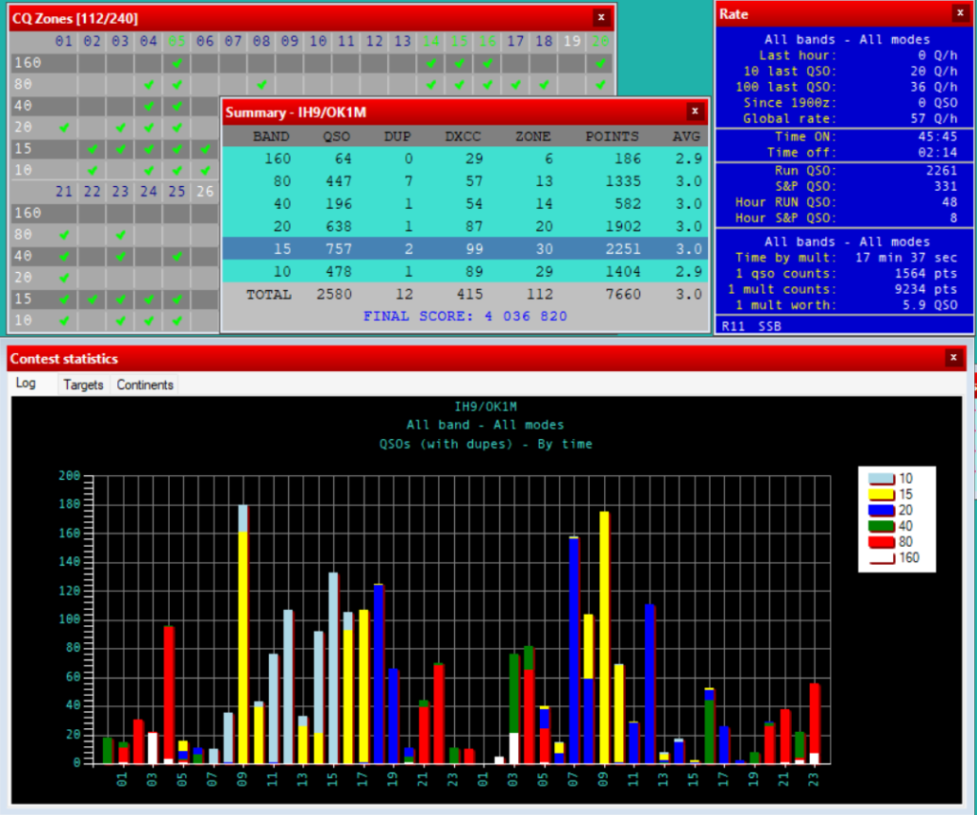The height and width of the screenshot is (815, 977).
Task: Click the FINAL SCORE text
Action: (466, 316)
